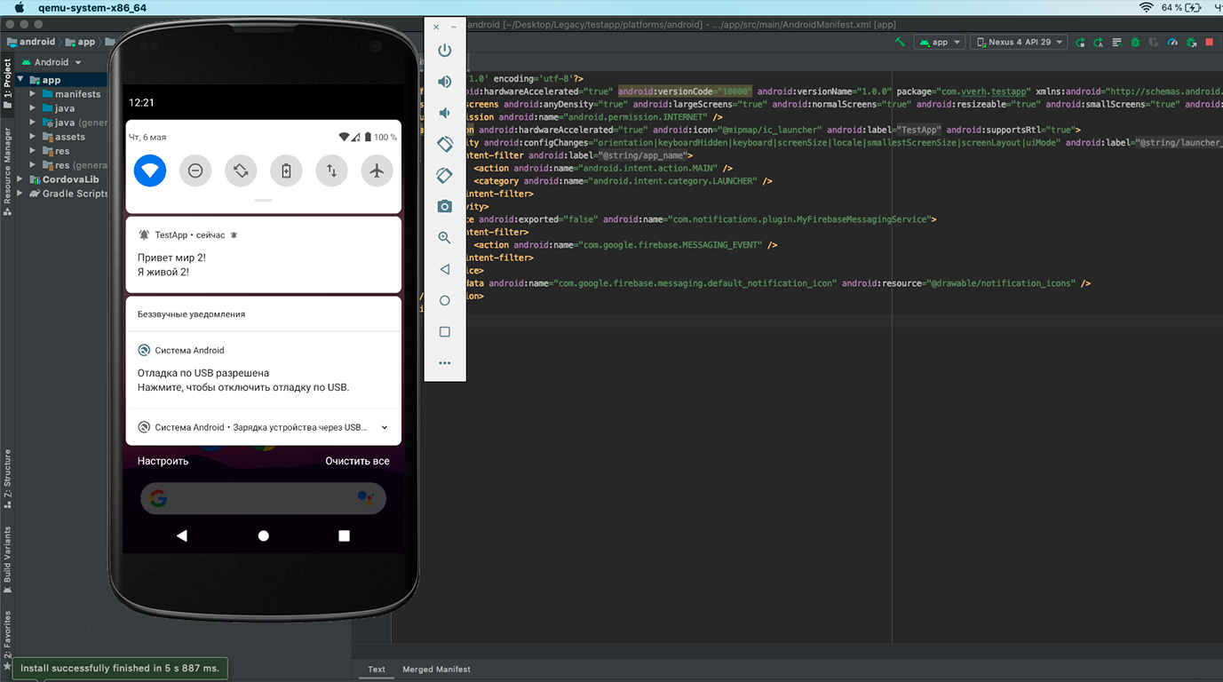Click the Make Project hammer icon

(900, 42)
